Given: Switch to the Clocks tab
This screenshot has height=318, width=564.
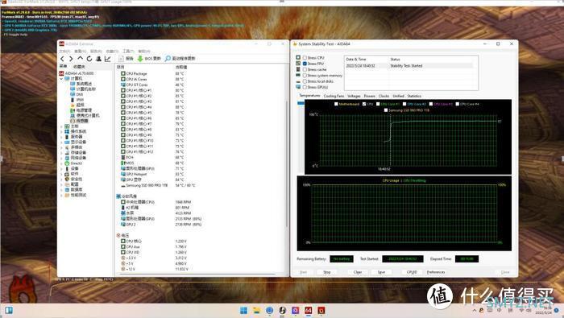Looking at the screenshot, I should pyautogui.click(x=384, y=96).
